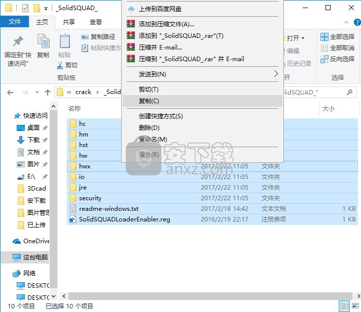Choose Create shortcut (创建快捷方式) in context menu

[x=202, y=116]
